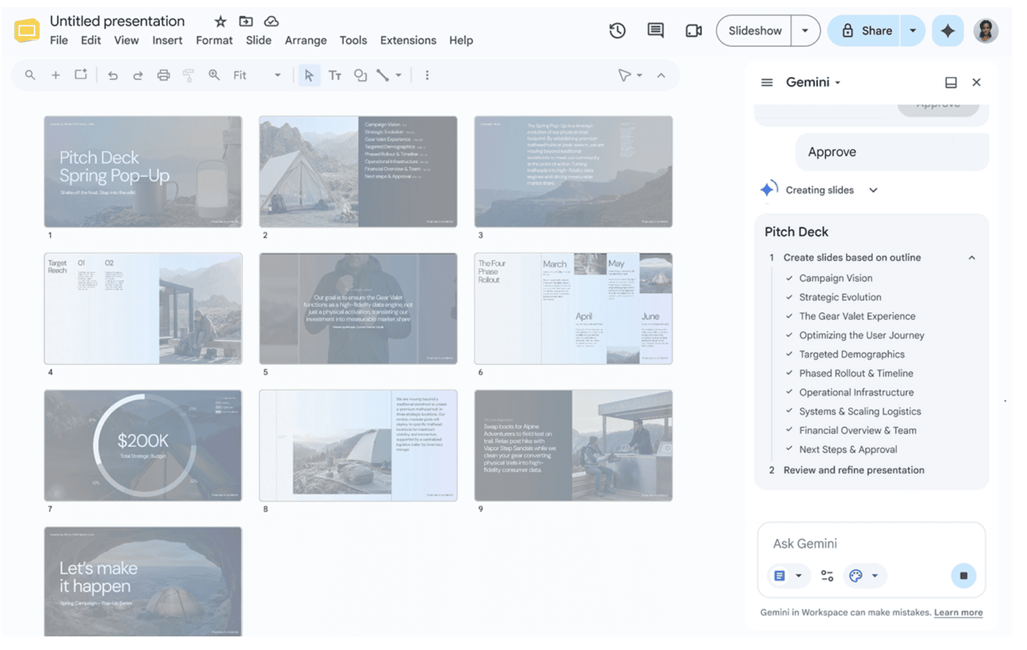Print the presentation
This screenshot has width=1027, height=650.
point(164,75)
